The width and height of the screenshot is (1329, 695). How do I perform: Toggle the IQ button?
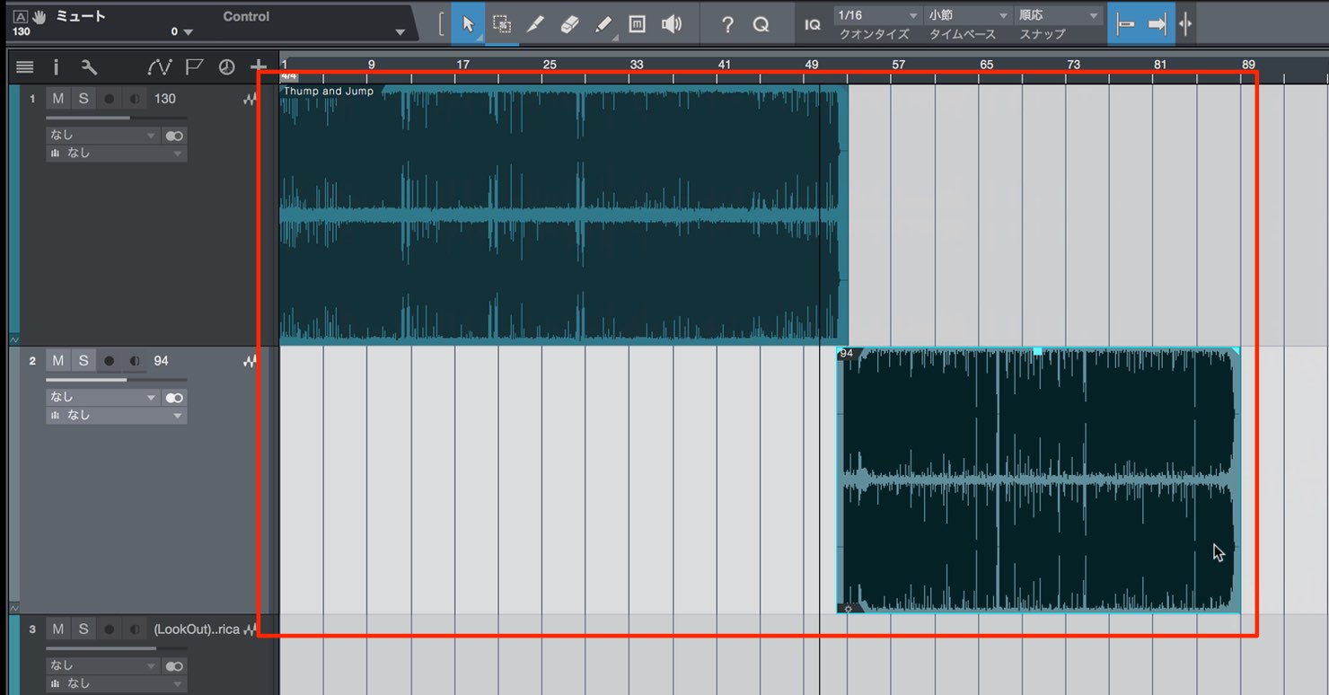[x=813, y=25]
